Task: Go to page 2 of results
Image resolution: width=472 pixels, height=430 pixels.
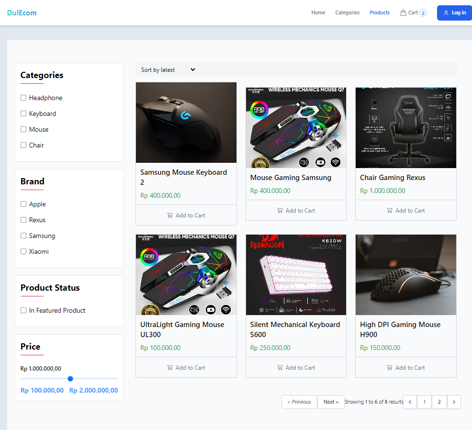Action: 439,402
